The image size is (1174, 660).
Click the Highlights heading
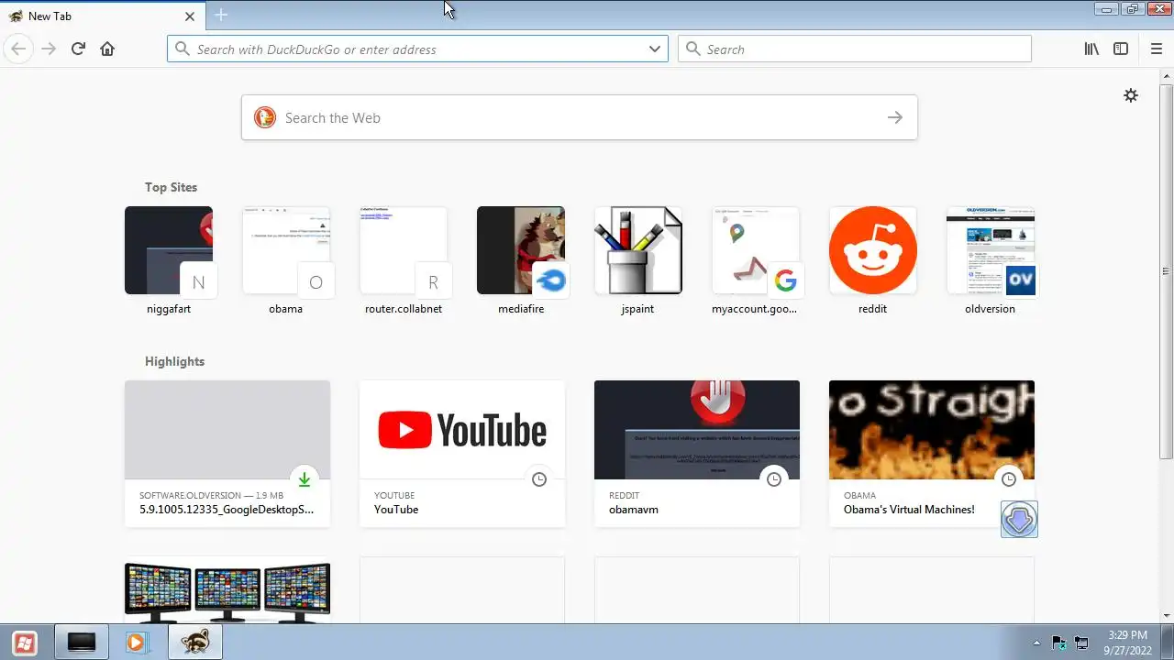point(174,361)
